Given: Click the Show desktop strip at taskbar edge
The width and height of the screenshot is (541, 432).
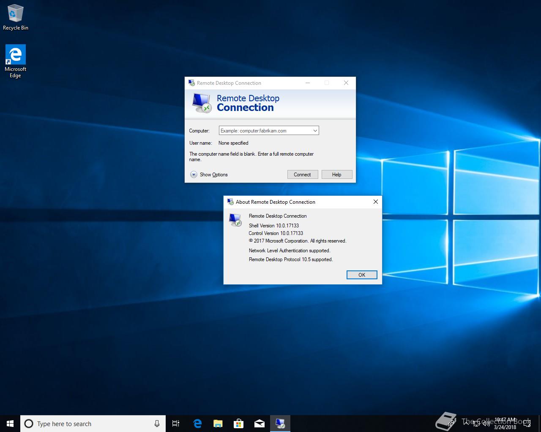Looking at the screenshot, I should tap(540, 424).
